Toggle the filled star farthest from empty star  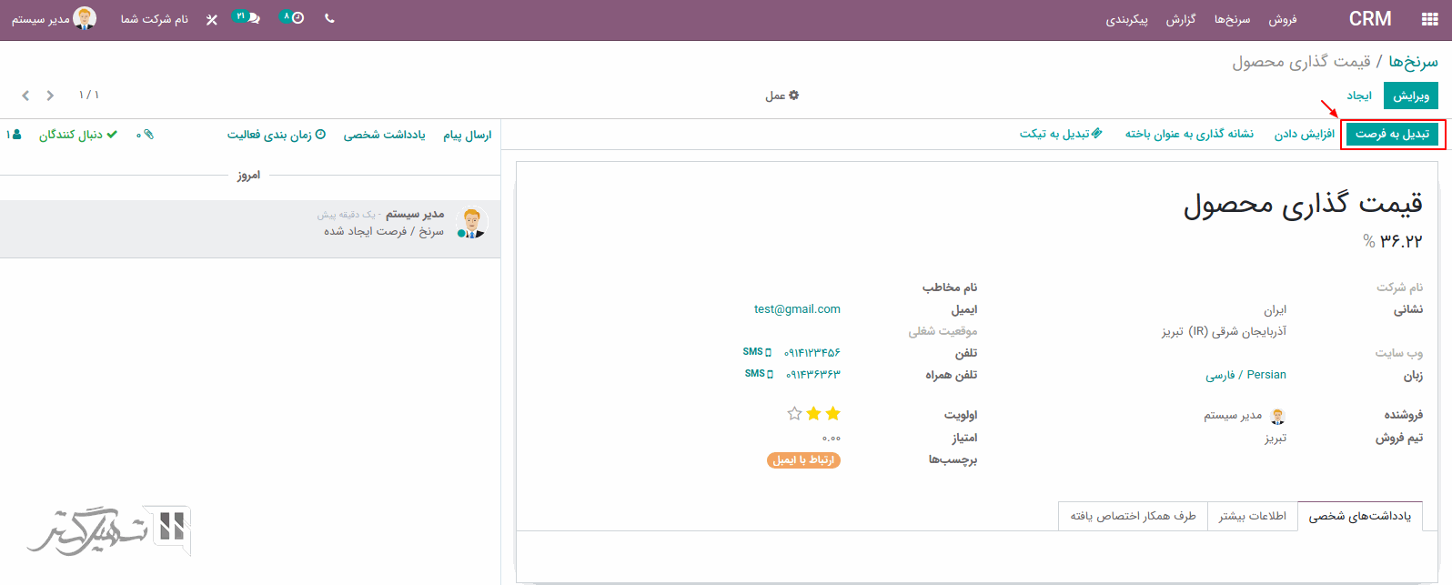click(832, 414)
